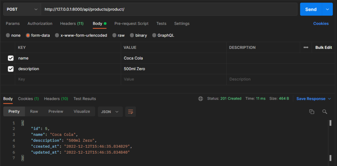Open the Cookies link
This screenshot has height=166, width=337.
pos(321,24)
